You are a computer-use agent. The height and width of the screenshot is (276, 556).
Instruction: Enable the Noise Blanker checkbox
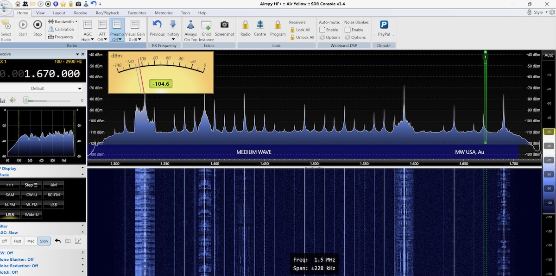coord(347,30)
